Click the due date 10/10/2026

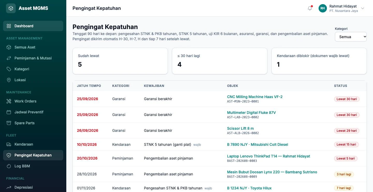[87, 145]
